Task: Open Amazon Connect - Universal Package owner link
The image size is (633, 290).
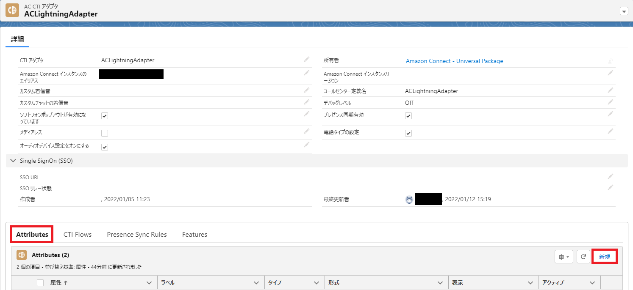Action: [455, 61]
